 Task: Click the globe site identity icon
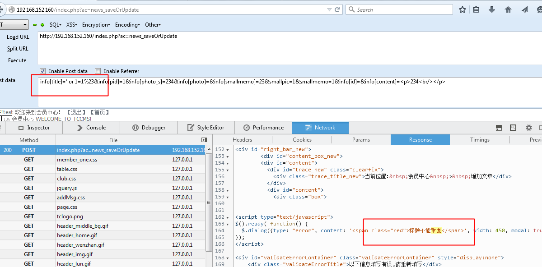[x=12, y=9]
